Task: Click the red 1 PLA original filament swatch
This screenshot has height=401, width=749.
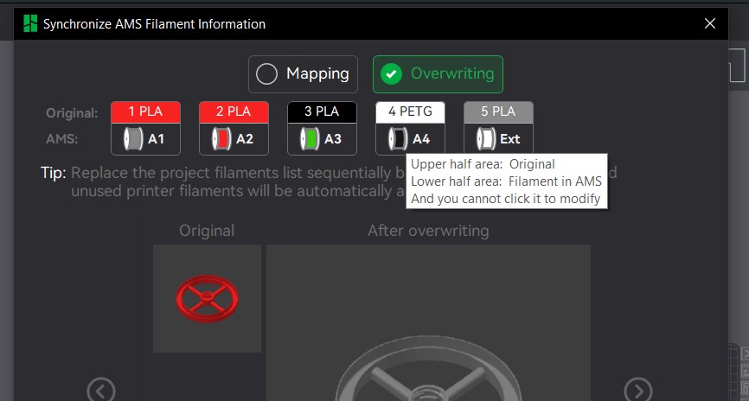Action: [x=145, y=111]
